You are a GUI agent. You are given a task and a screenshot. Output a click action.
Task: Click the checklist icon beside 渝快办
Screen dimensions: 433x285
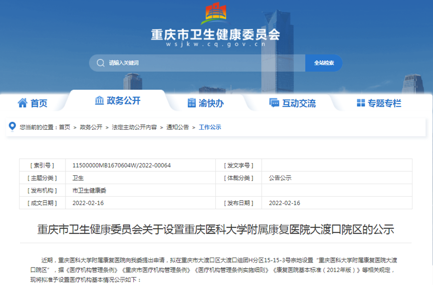(x=191, y=103)
